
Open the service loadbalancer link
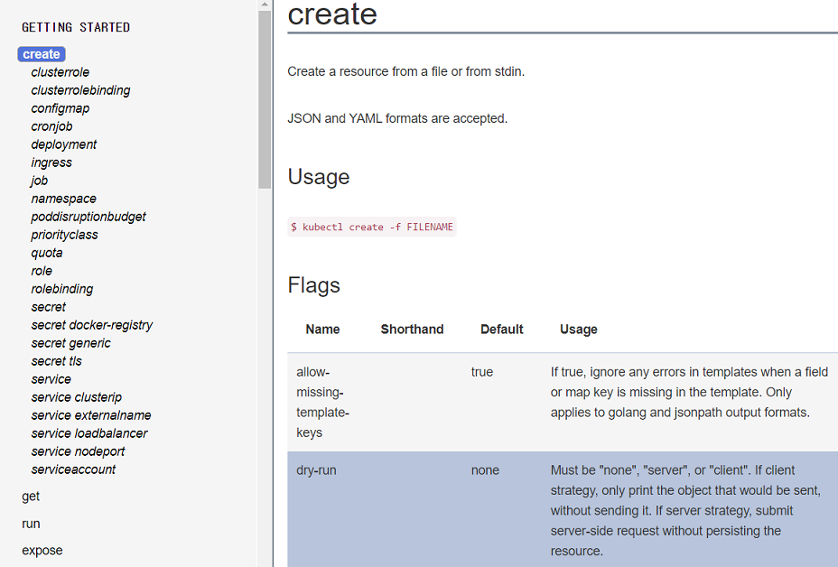click(x=89, y=433)
